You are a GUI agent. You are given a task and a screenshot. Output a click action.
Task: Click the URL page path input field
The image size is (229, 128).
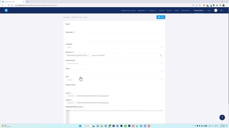[124, 55]
